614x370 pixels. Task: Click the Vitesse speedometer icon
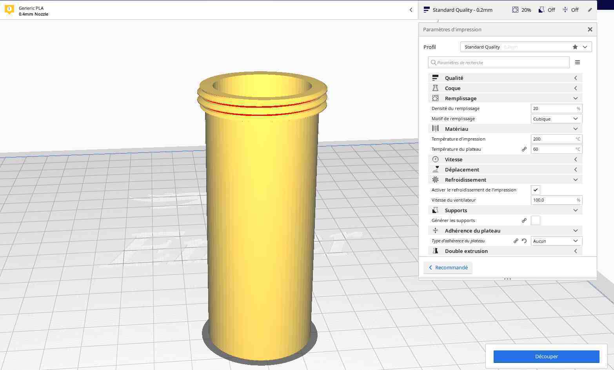point(435,159)
